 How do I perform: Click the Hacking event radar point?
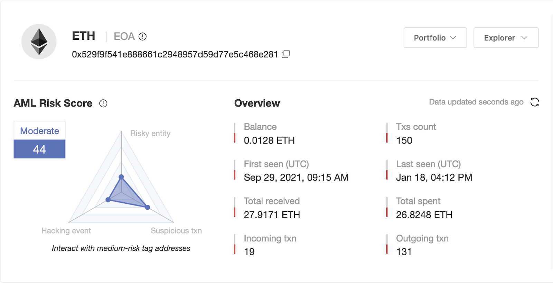click(108, 200)
